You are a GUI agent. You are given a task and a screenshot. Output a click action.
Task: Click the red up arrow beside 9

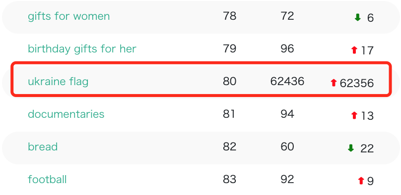pos(361,181)
